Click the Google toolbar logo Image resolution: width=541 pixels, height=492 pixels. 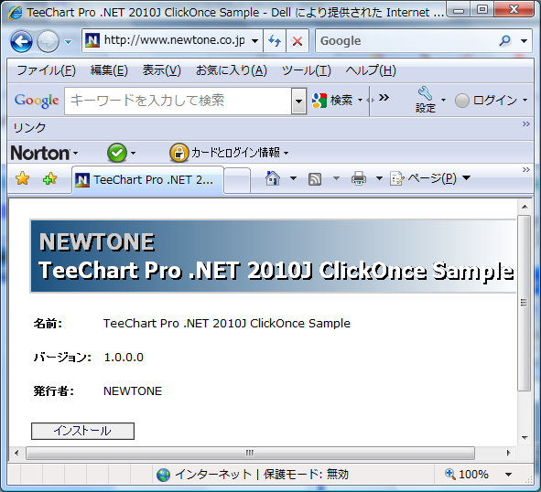pyautogui.click(x=37, y=101)
